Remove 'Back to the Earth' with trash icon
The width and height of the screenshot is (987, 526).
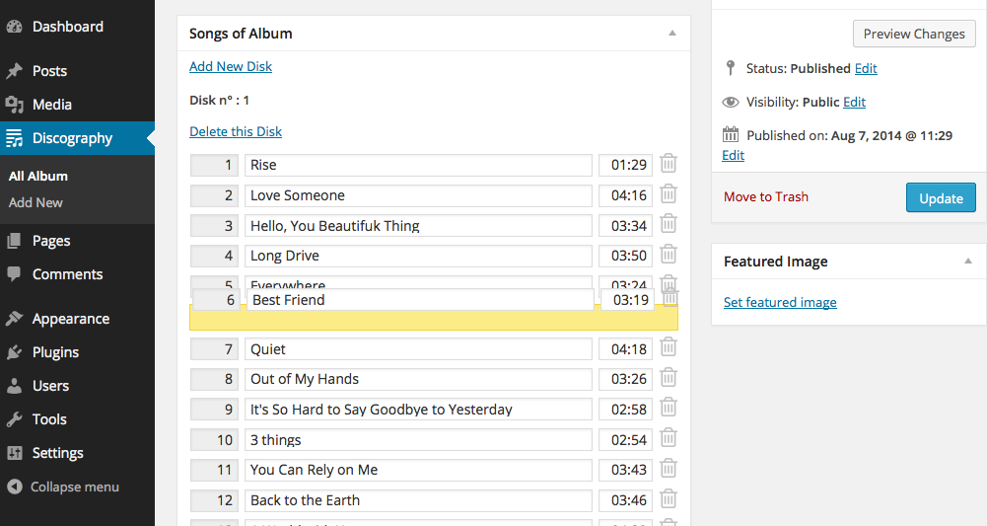click(669, 499)
